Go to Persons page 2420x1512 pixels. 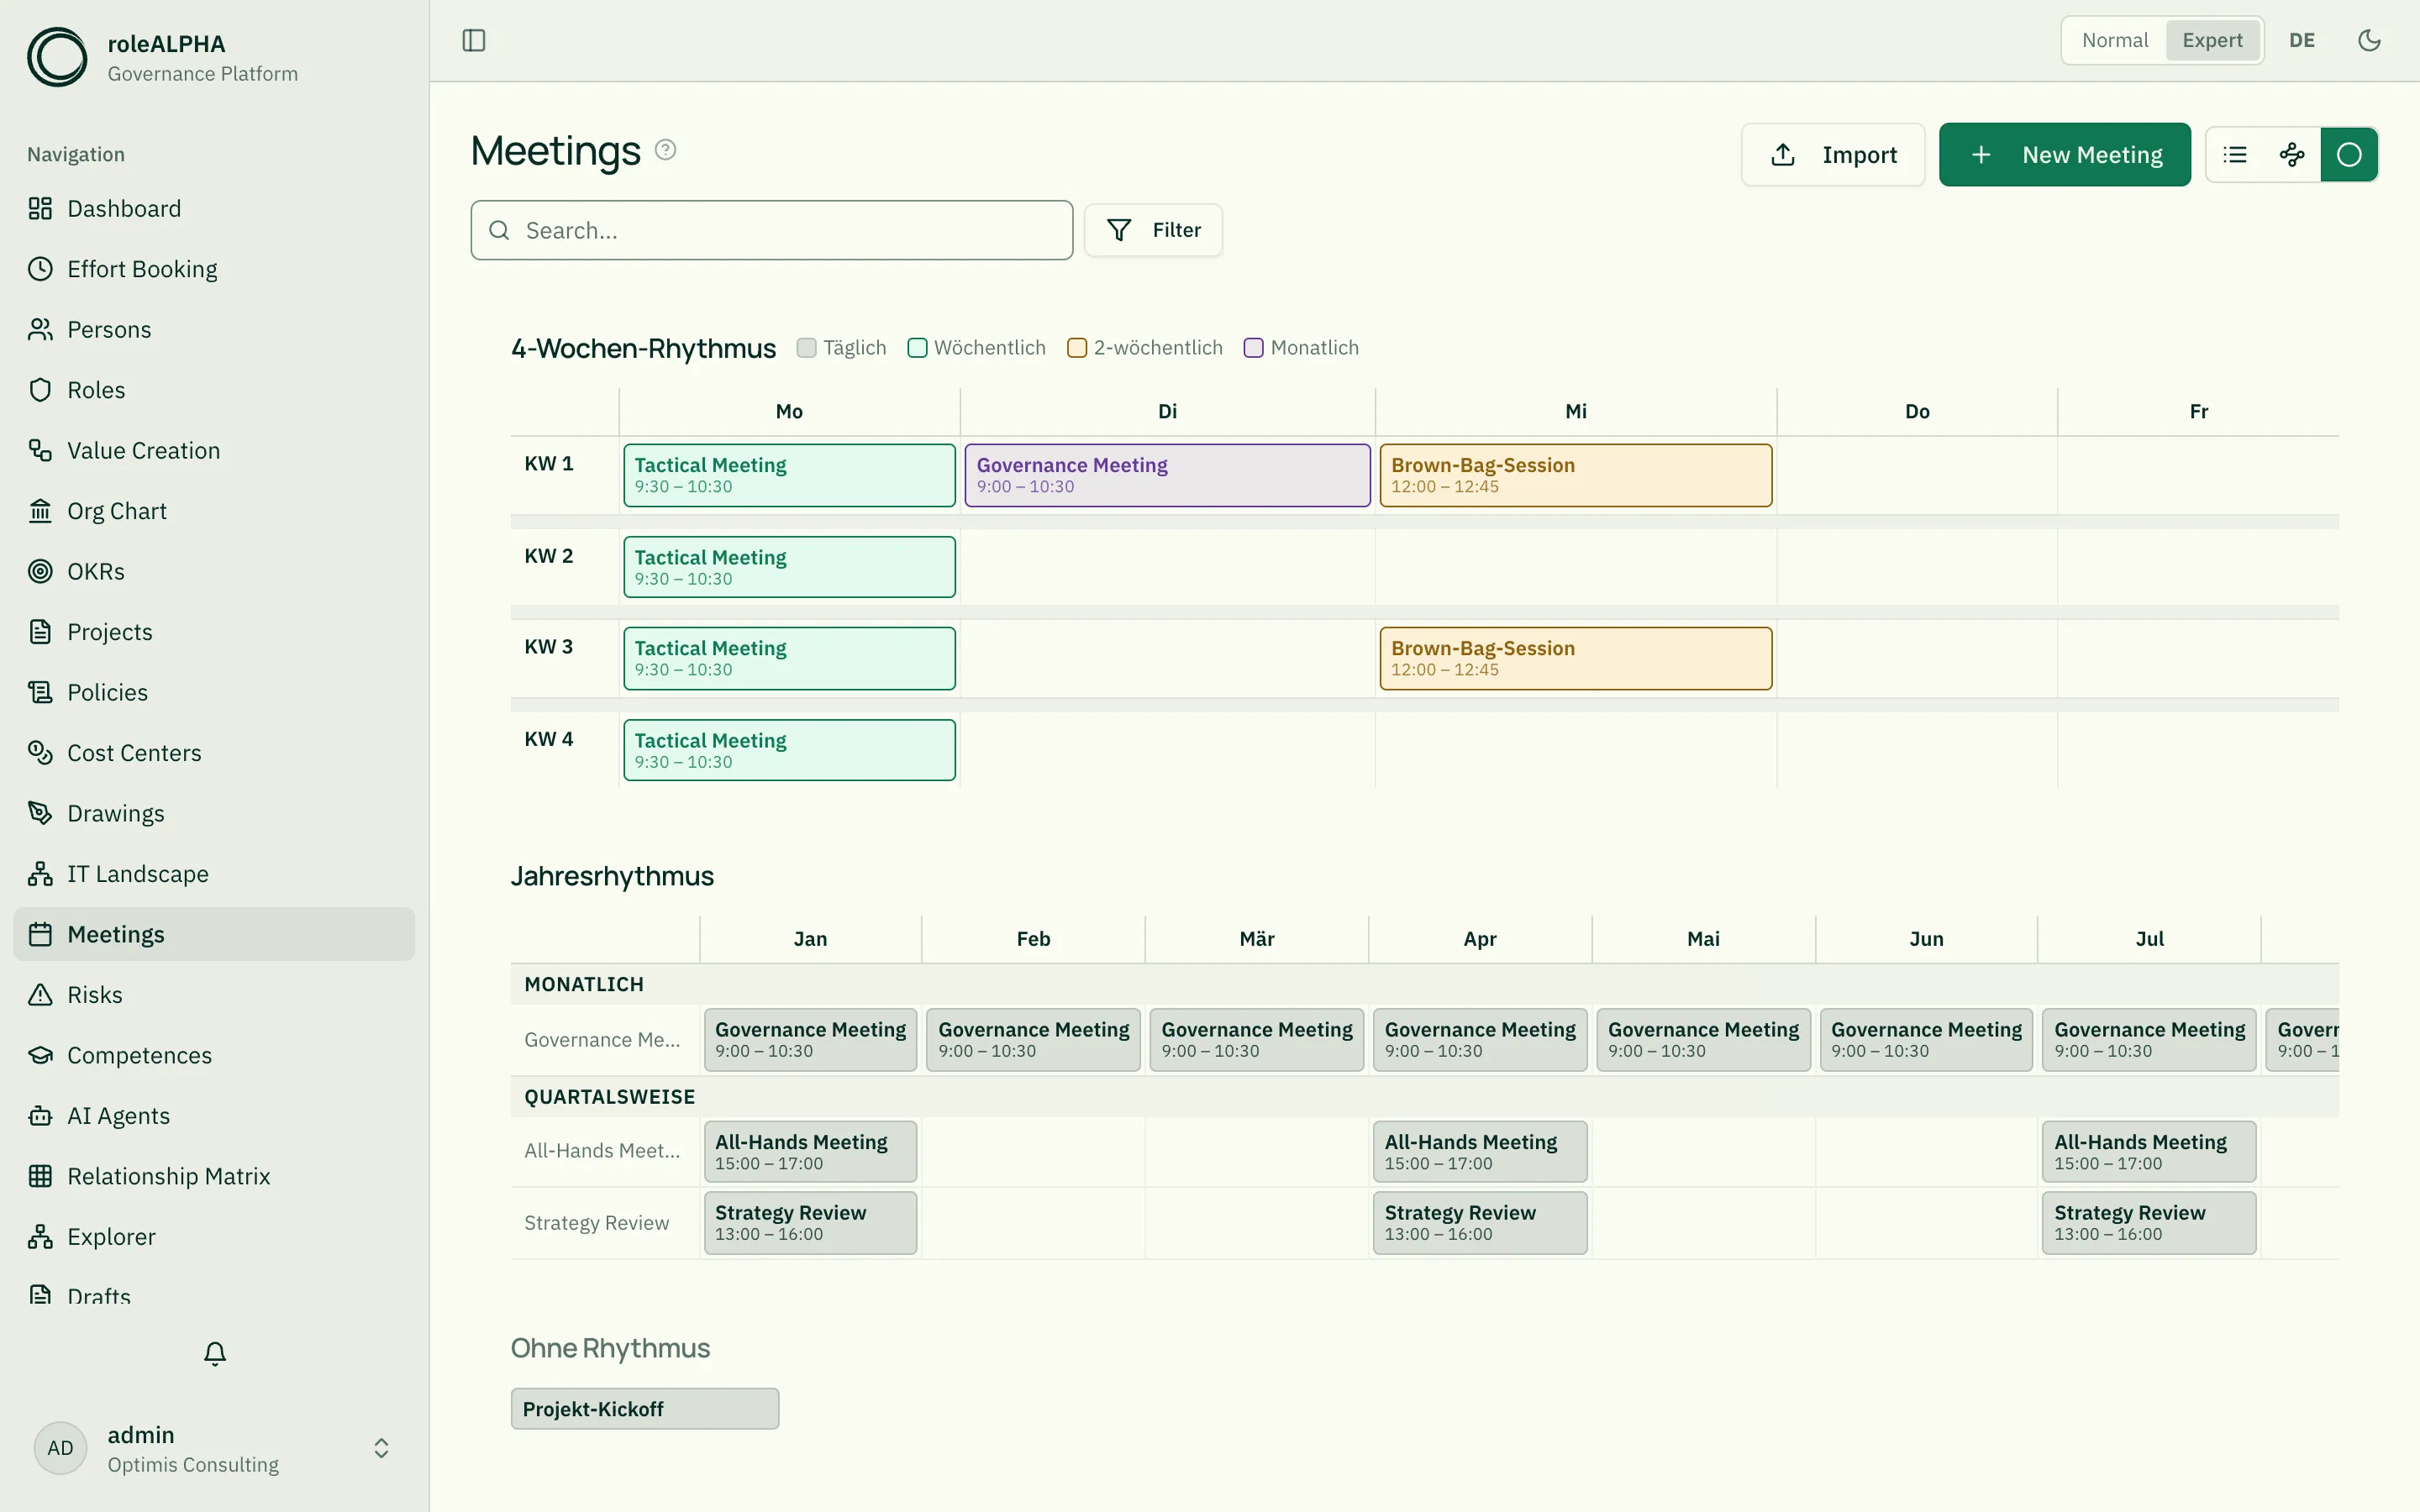pyautogui.click(x=214, y=329)
